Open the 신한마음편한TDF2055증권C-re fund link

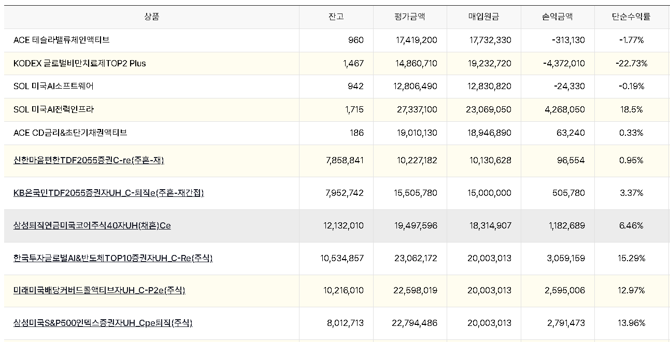click(x=89, y=161)
